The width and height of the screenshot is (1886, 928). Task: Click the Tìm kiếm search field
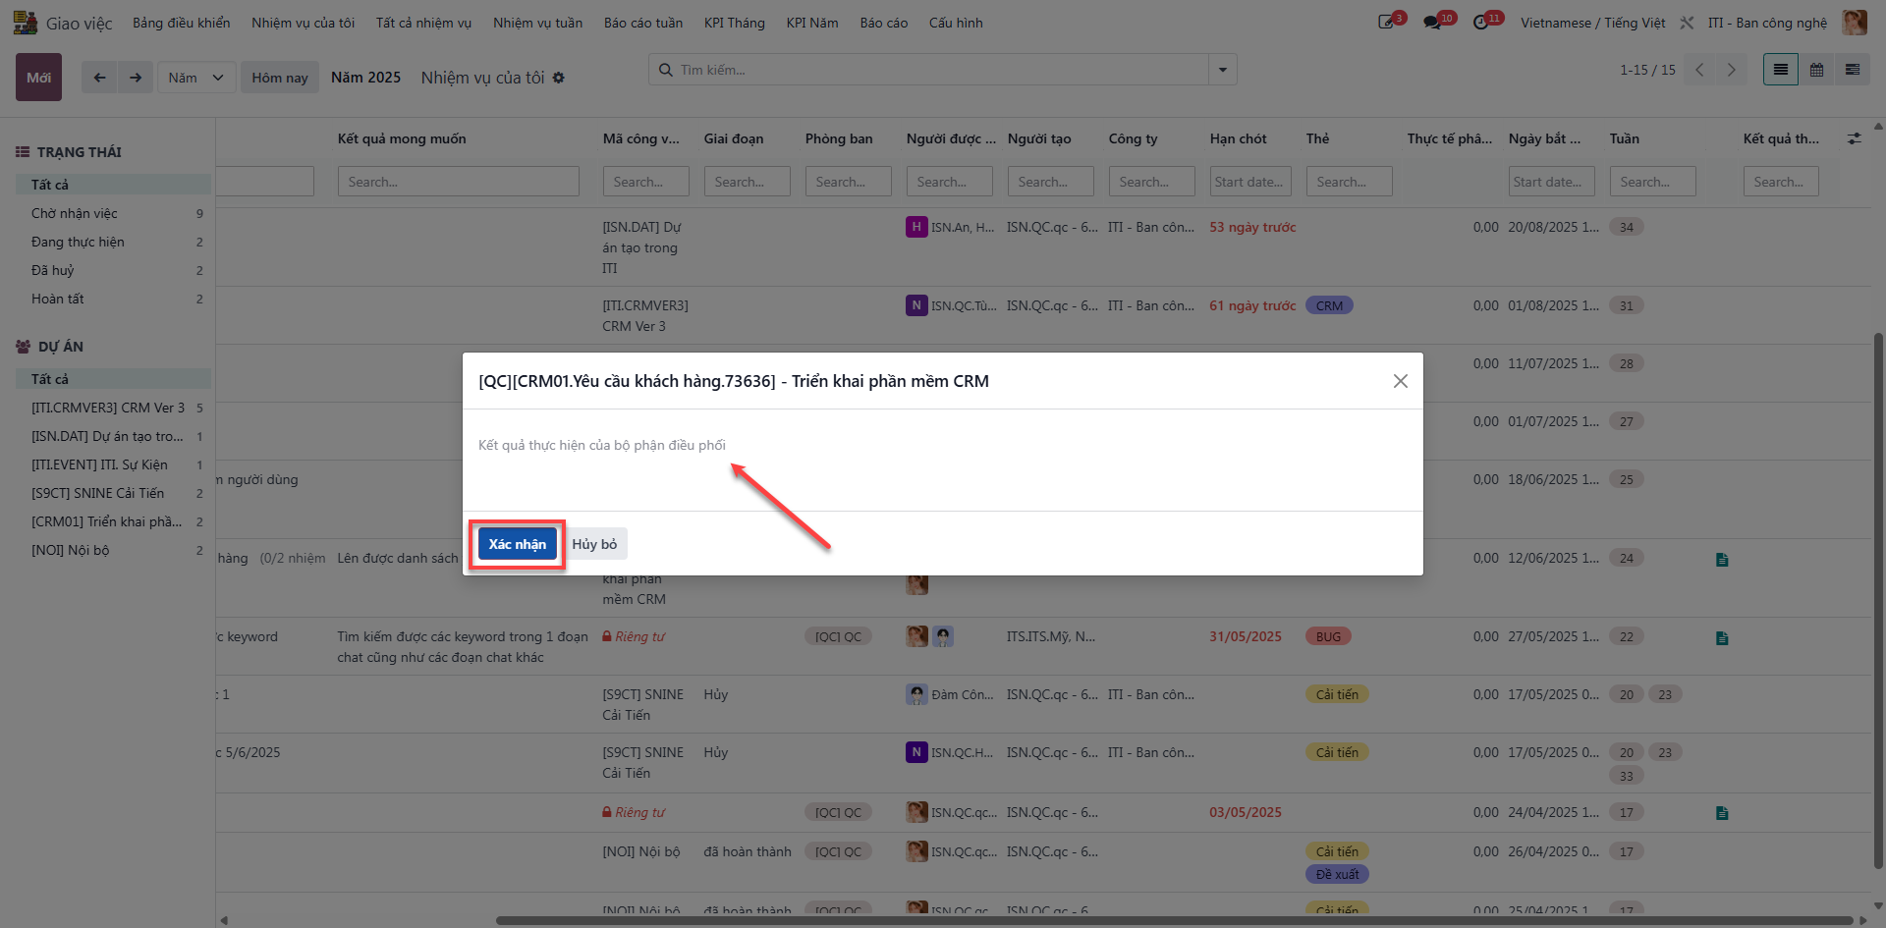point(928,70)
